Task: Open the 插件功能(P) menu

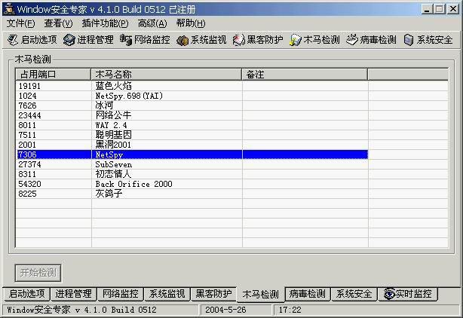Action: click(105, 23)
